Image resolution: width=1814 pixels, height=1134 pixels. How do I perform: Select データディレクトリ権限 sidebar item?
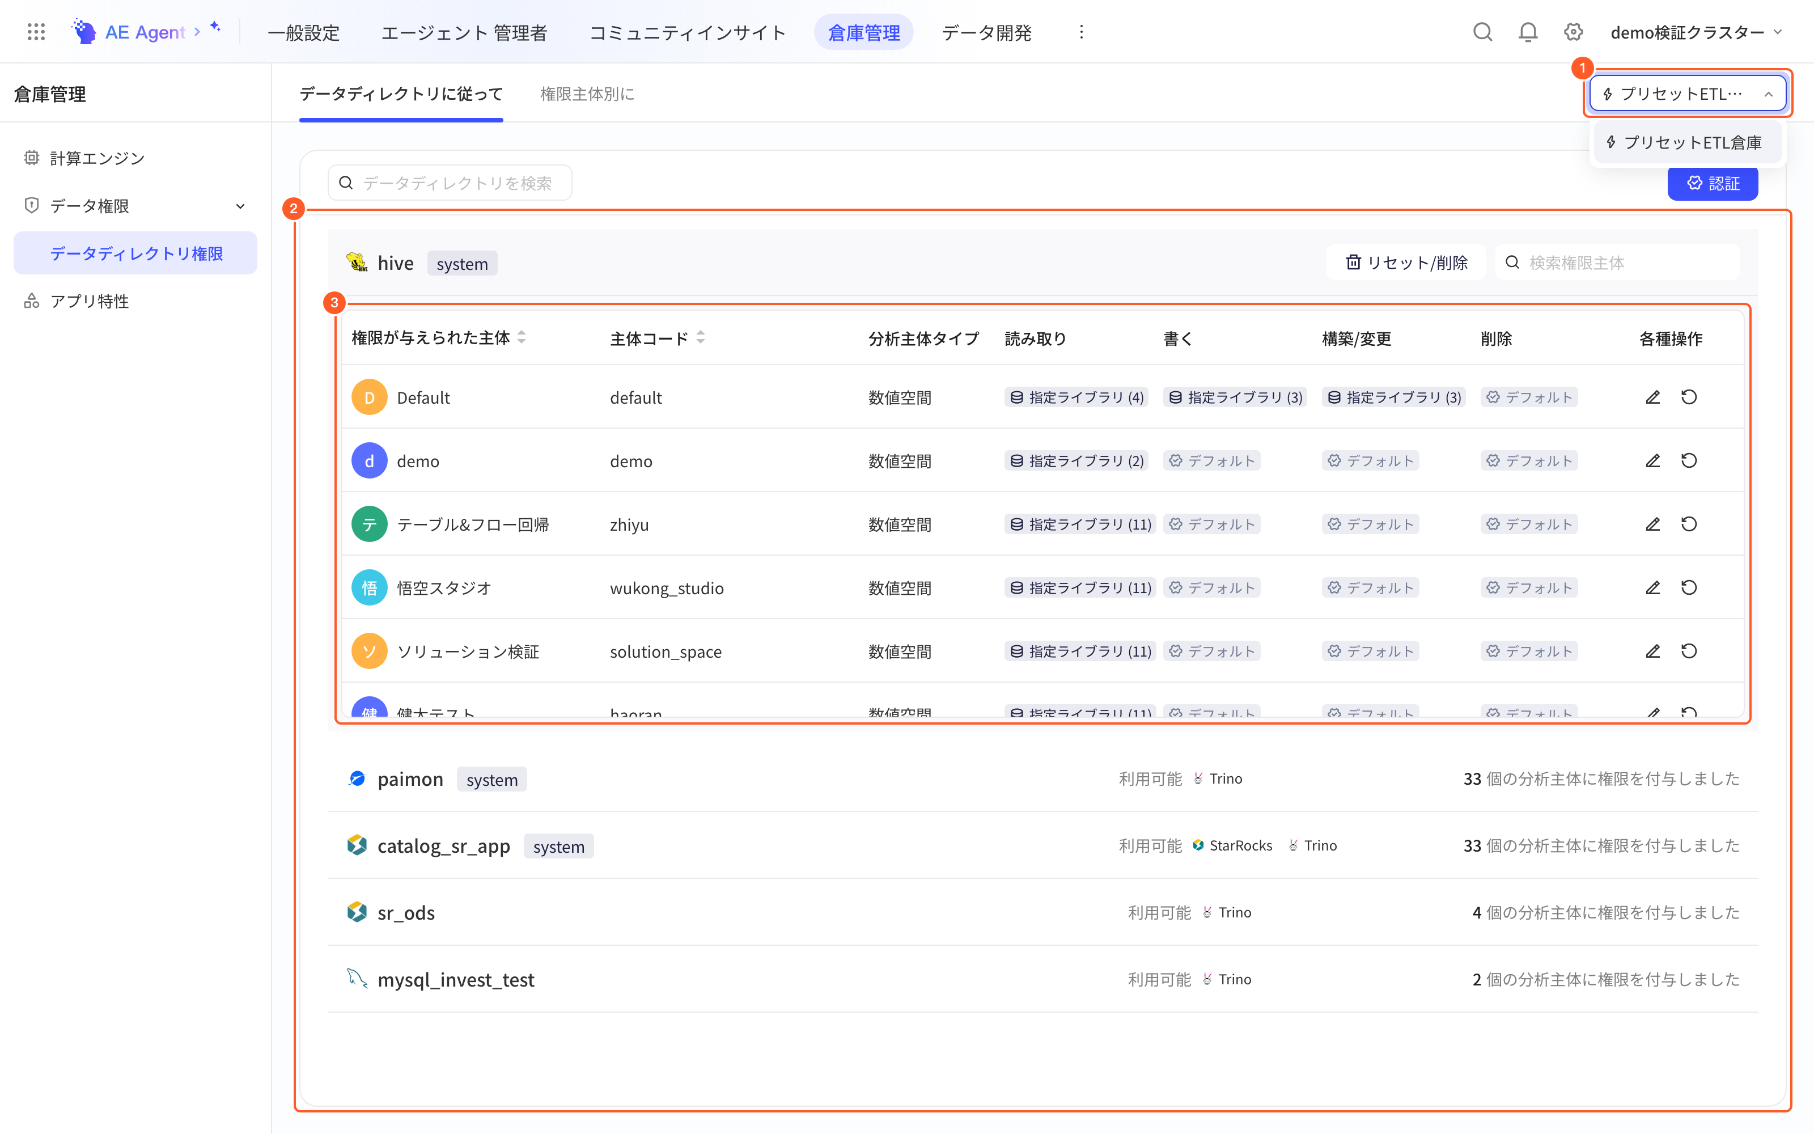135,253
